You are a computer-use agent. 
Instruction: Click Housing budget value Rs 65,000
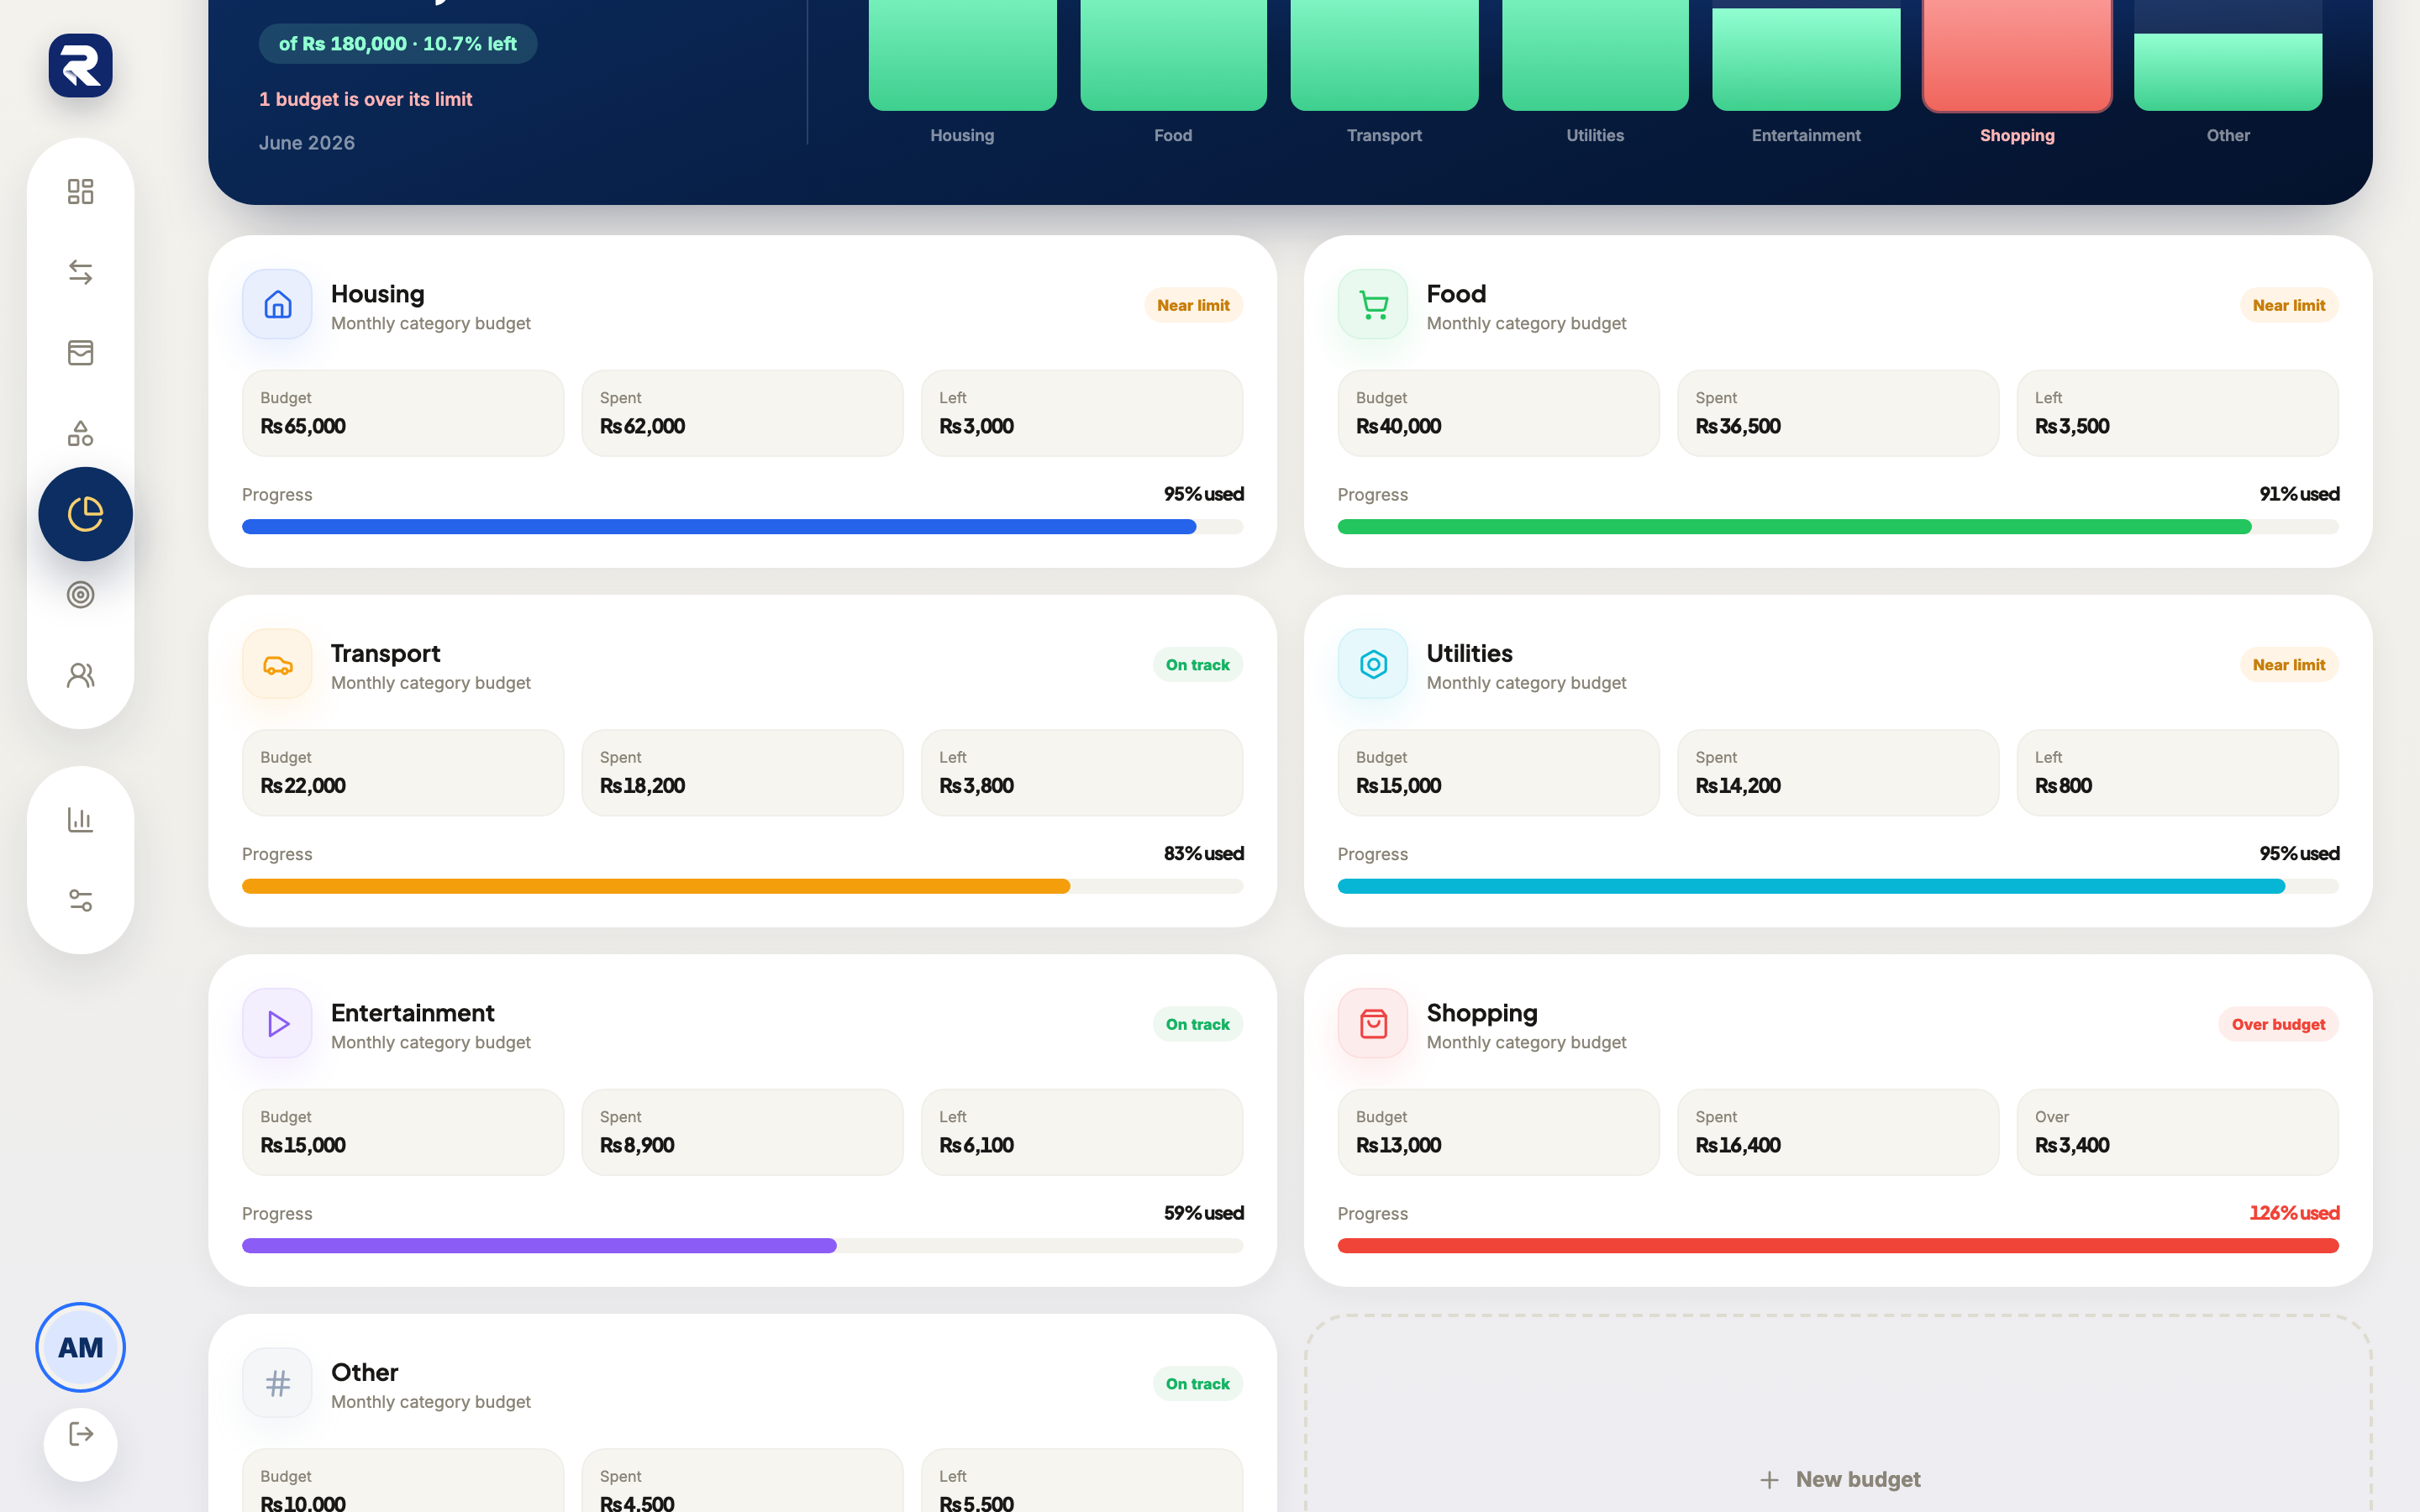(303, 426)
